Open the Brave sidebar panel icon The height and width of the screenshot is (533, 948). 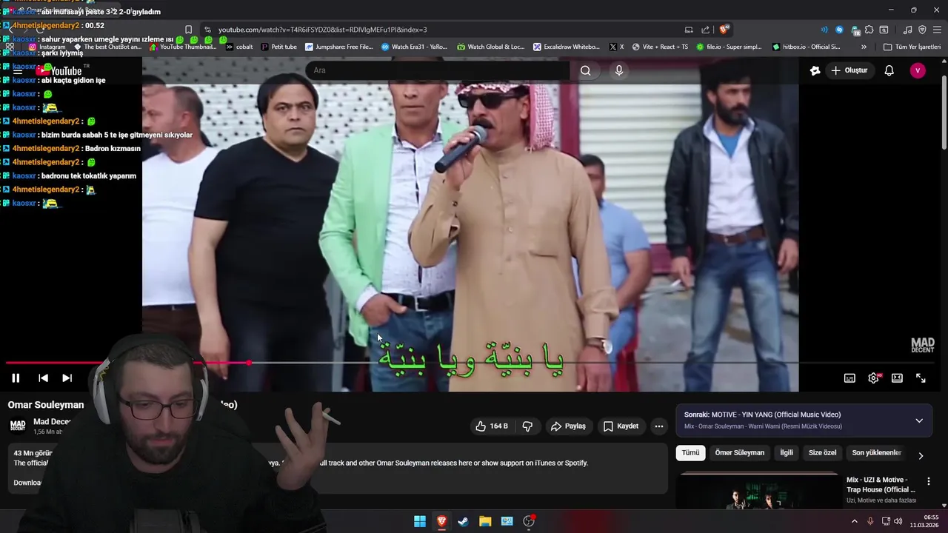click(884, 30)
